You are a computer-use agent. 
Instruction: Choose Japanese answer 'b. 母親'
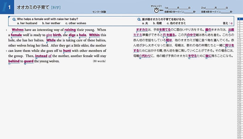[x=157, y=23]
